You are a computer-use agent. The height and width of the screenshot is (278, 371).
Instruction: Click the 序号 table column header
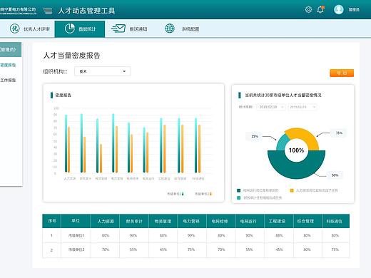pos(52,221)
